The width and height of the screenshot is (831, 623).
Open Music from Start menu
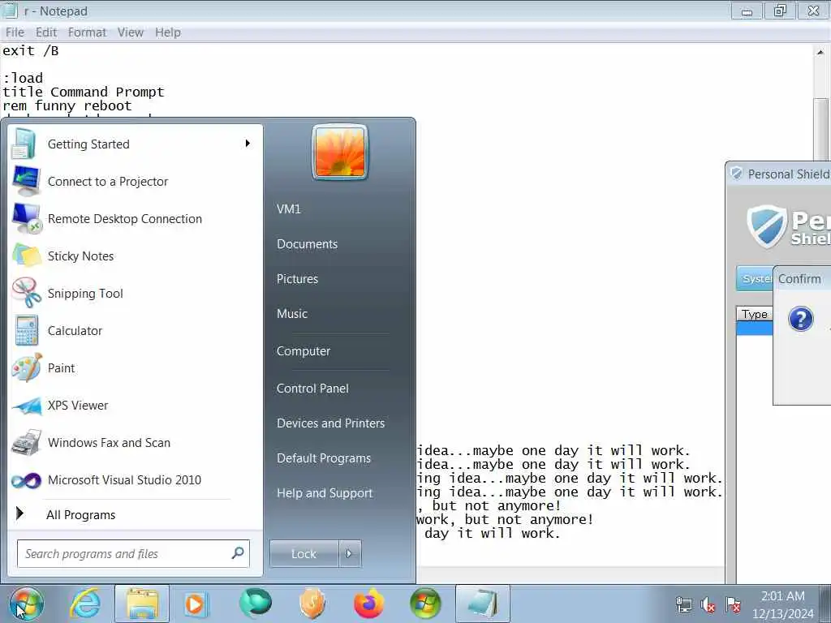(292, 314)
